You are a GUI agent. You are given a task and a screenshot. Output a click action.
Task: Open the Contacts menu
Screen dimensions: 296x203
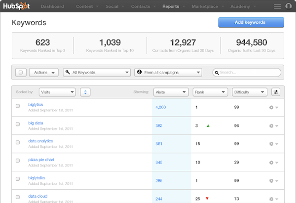click(x=144, y=6)
